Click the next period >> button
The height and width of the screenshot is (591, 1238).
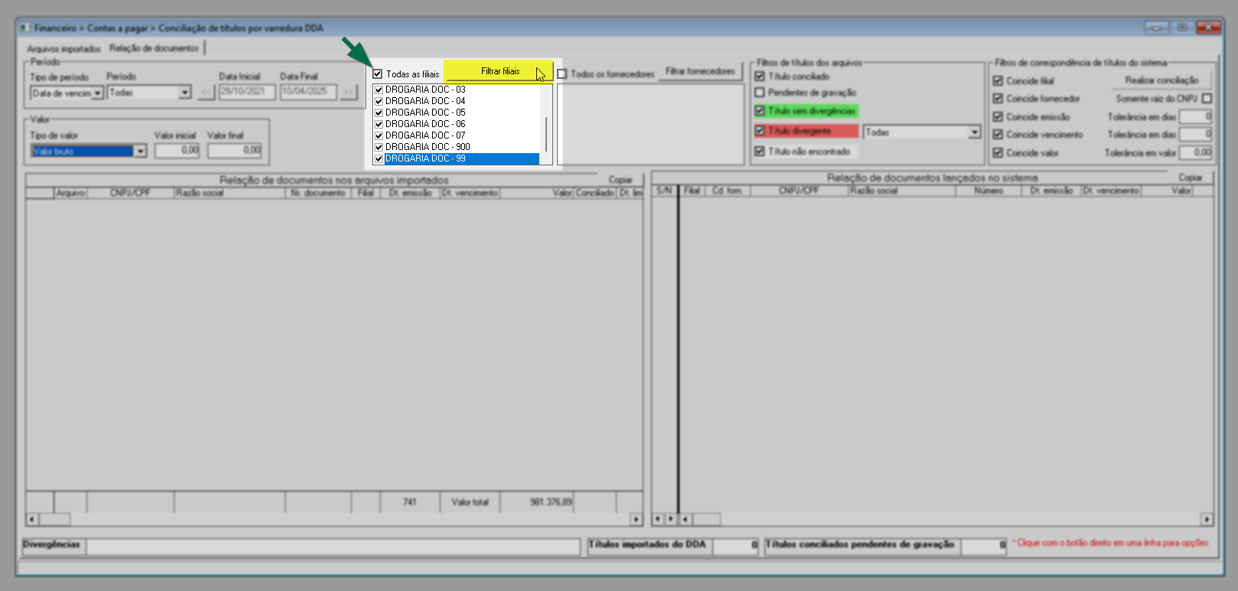pos(349,93)
